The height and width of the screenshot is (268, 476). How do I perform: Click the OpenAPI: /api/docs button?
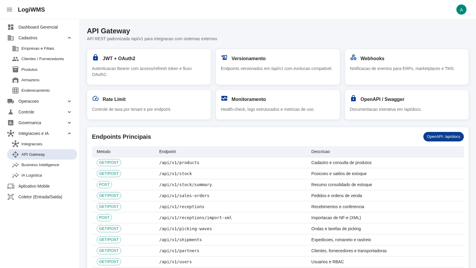click(x=443, y=137)
